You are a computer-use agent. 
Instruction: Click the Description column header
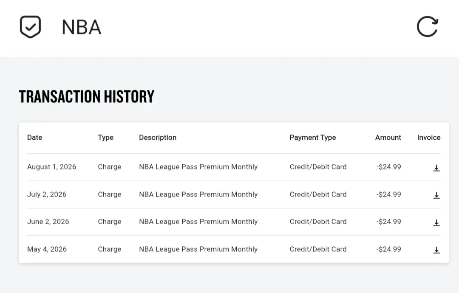click(158, 138)
